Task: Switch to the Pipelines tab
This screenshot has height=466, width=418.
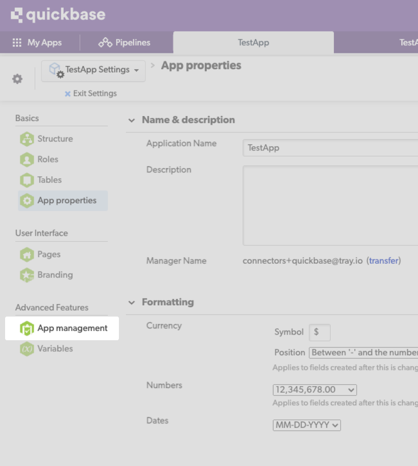Action: tap(124, 42)
